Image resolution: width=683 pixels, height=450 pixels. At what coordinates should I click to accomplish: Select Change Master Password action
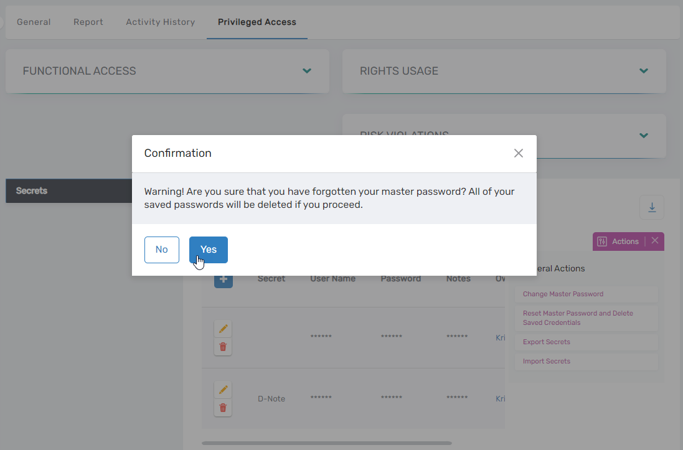point(563,294)
